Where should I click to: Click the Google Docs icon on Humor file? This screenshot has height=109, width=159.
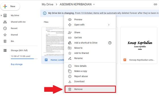click(x=46, y=60)
